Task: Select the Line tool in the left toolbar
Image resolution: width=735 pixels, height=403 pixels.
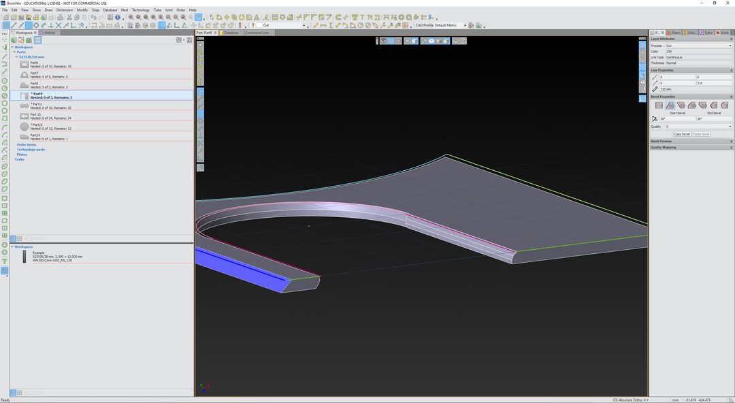Action: point(5,57)
